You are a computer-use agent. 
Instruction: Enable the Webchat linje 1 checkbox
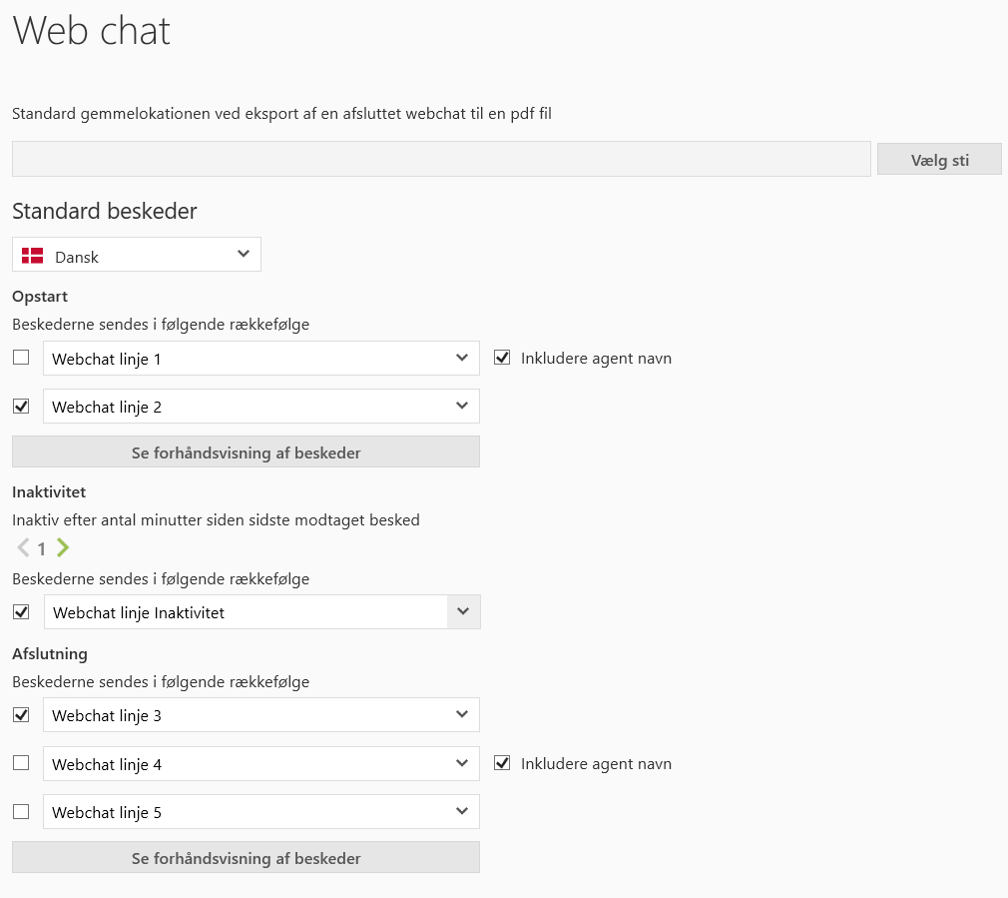(x=21, y=358)
